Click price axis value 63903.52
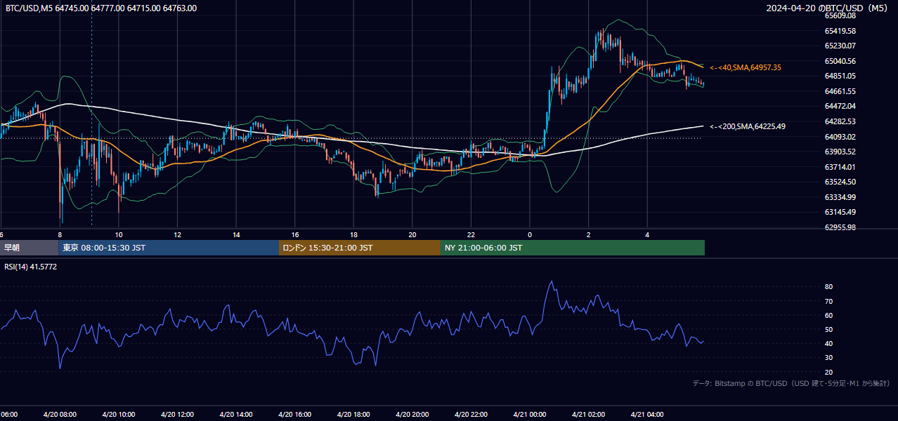The image size is (898, 421). 840,152
